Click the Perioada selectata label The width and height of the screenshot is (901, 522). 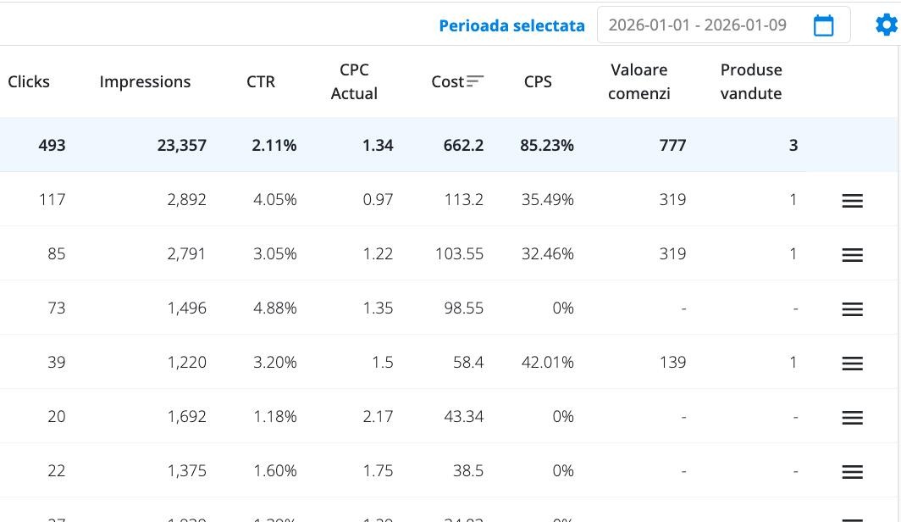click(x=511, y=25)
